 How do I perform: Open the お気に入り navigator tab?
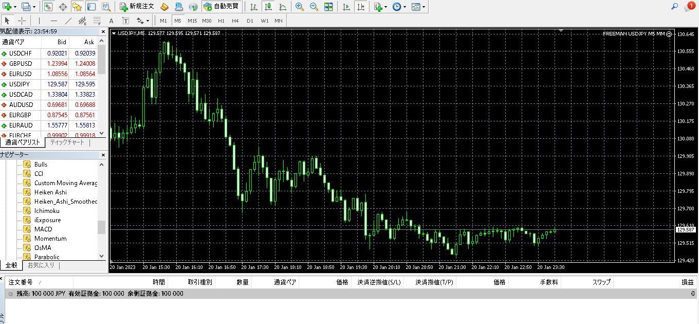pyautogui.click(x=41, y=265)
